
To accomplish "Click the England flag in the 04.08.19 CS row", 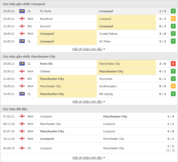I will pos(22,148).
